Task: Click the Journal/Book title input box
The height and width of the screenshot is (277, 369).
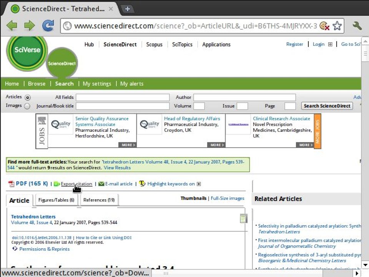Action: [x=123, y=106]
